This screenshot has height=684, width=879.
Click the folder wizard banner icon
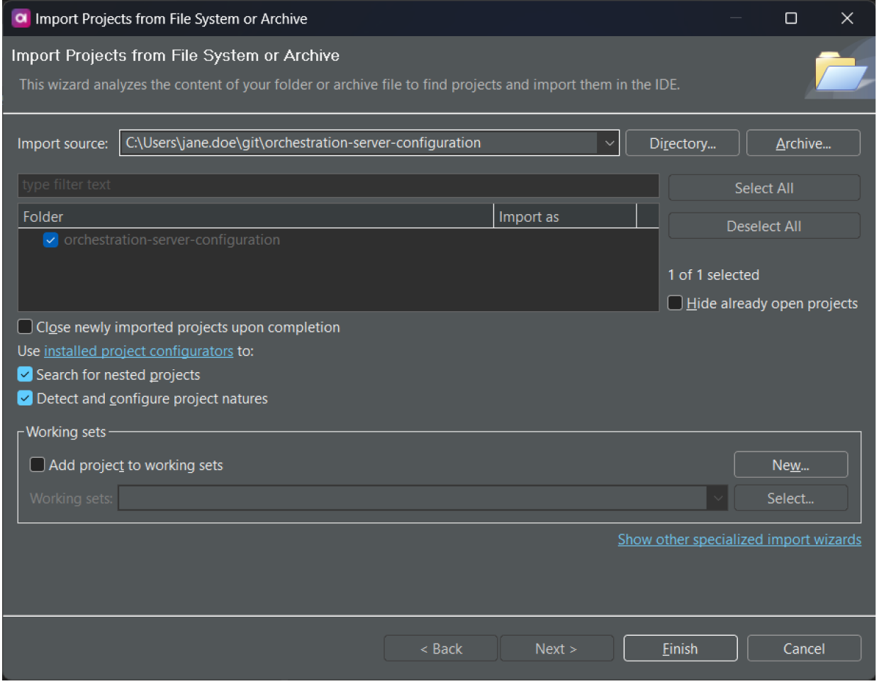coord(839,72)
